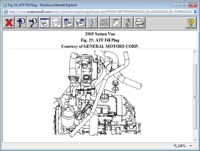Click the vertical scrollbar thumb

(195, 97)
